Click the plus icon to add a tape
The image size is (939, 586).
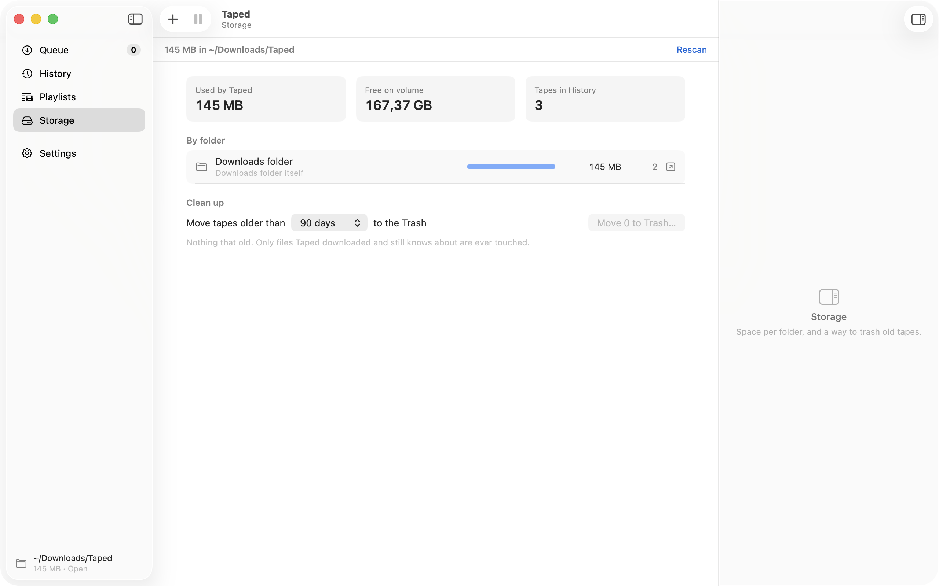(173, 19)
